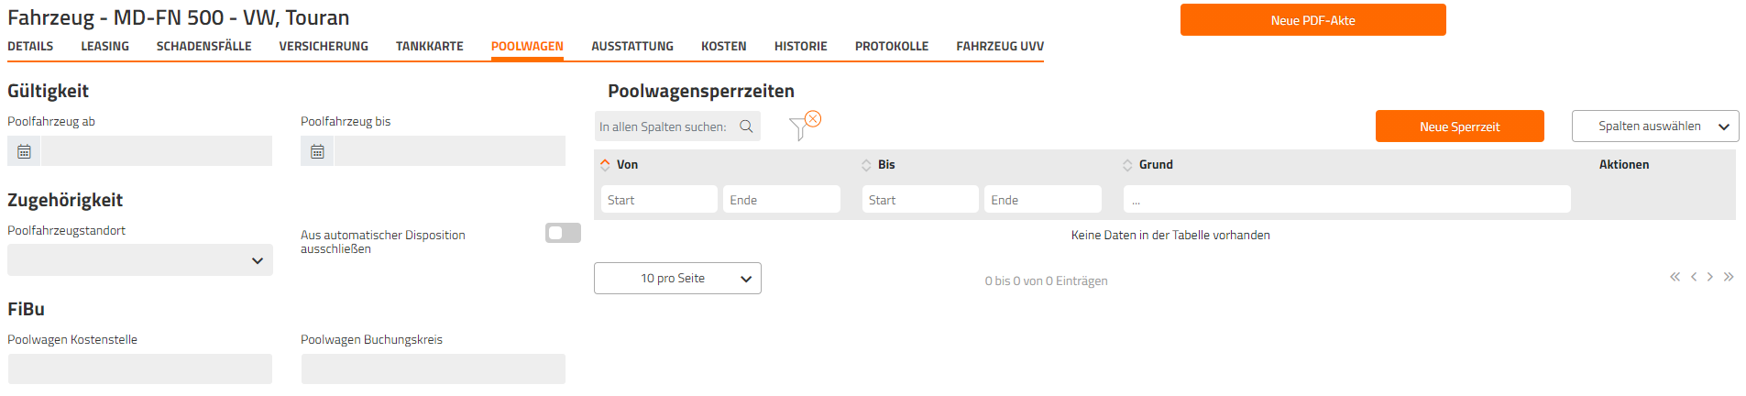Open the Poolfahrzeug ab calendar picker
This screenshot has width=1746, height=396.
pos(24,151)
